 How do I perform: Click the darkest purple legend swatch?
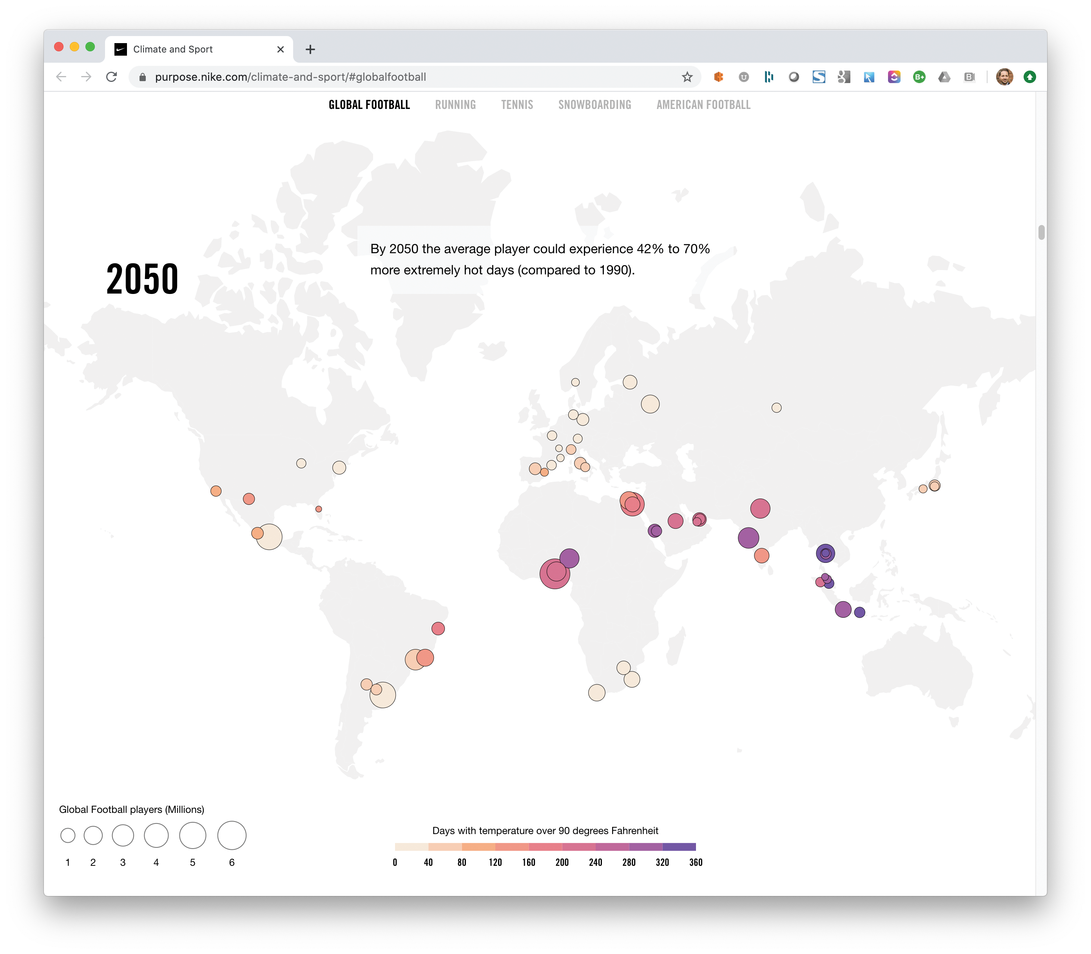click(x=679, y=847)
